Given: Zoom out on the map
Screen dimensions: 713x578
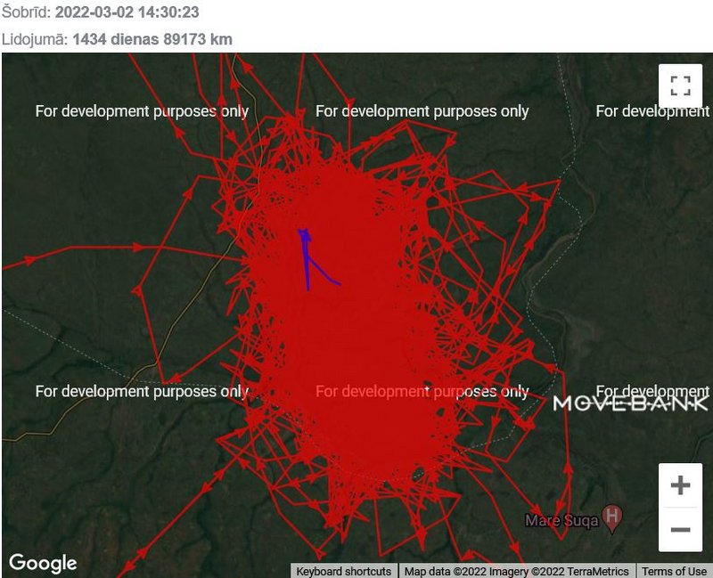Looking at the screenshot, I should (680, 529).
